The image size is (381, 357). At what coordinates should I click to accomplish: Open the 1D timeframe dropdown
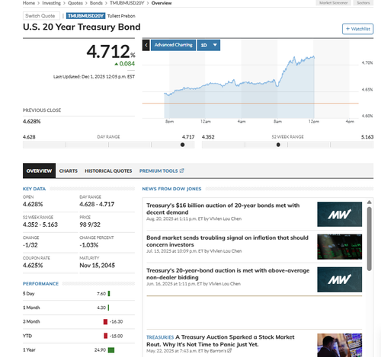pos(209,45)
